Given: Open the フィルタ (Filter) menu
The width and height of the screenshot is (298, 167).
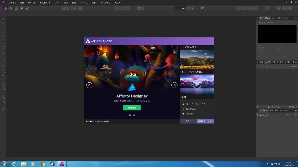Looking at the screenshot, I should 84,2.
